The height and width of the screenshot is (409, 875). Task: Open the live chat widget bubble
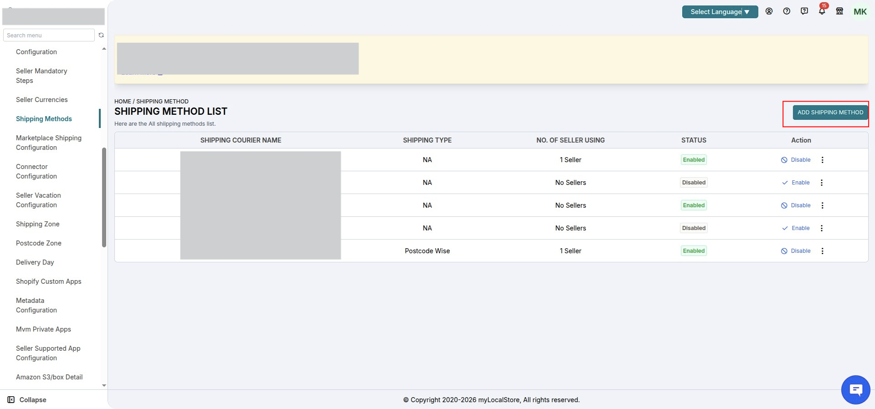[x=855, y=390]
